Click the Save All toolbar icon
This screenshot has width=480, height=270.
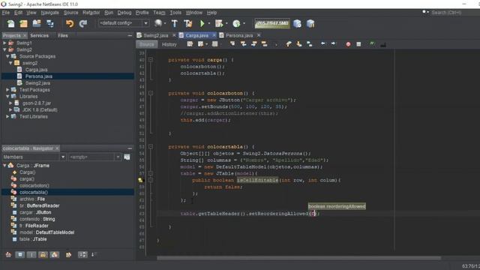point(50,23)
